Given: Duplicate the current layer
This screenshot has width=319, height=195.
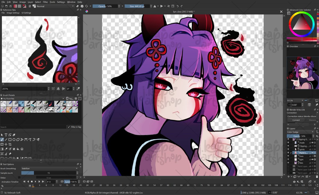Looking at the screenshot, I should [x=295, y=177].
